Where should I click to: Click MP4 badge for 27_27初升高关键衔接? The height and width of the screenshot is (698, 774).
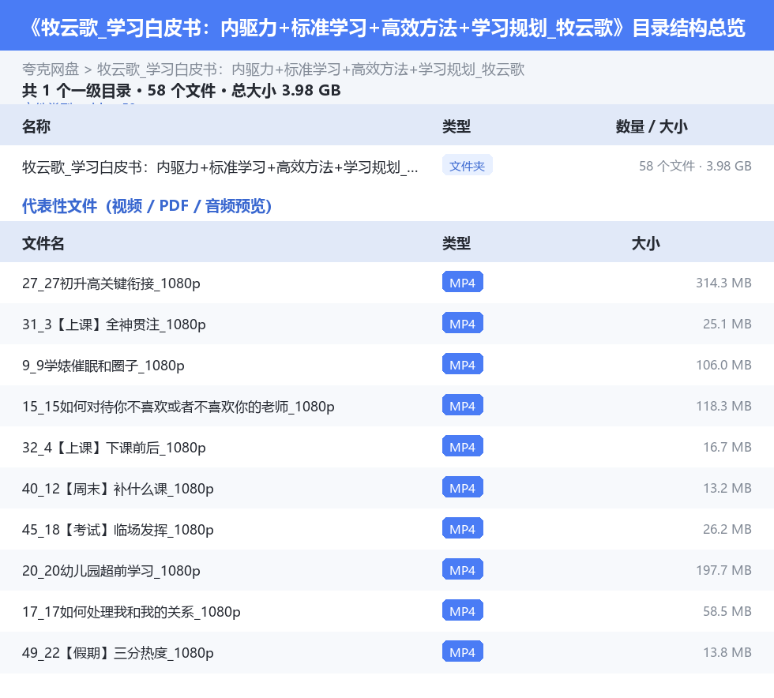(463, 283)
